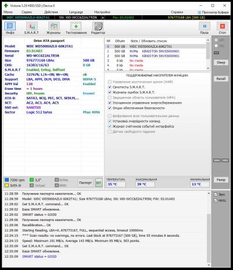
Task: Open the Language menu
Action: [x=76, y=12]
